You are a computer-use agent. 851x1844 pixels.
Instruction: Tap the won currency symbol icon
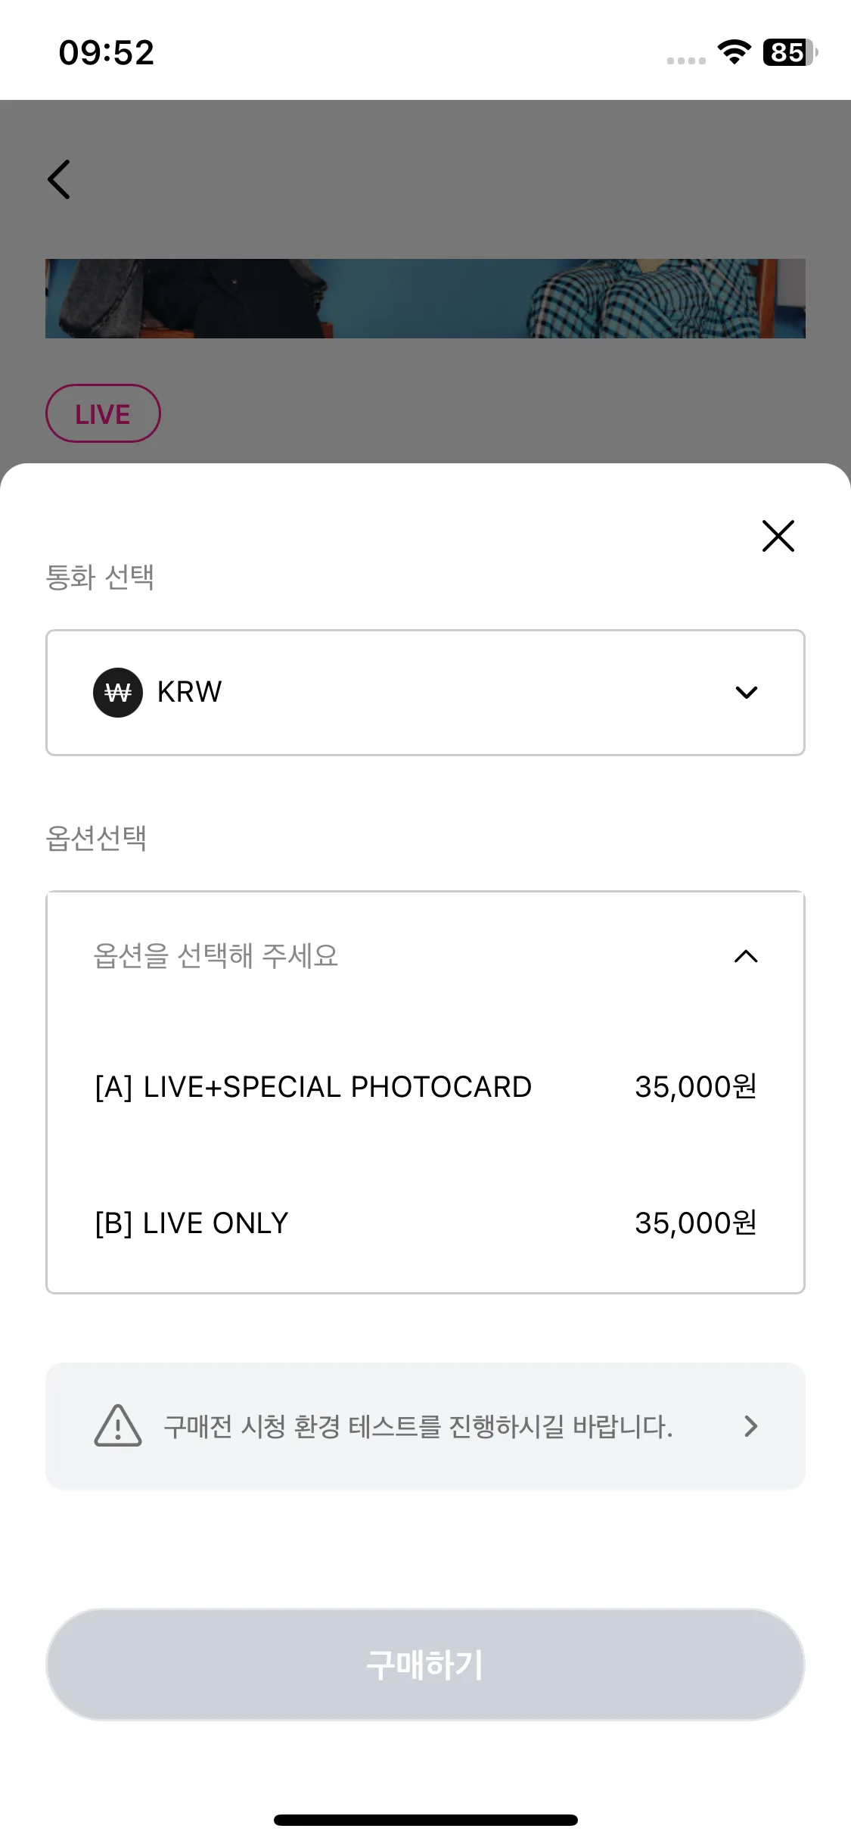[x=118, y=693]
